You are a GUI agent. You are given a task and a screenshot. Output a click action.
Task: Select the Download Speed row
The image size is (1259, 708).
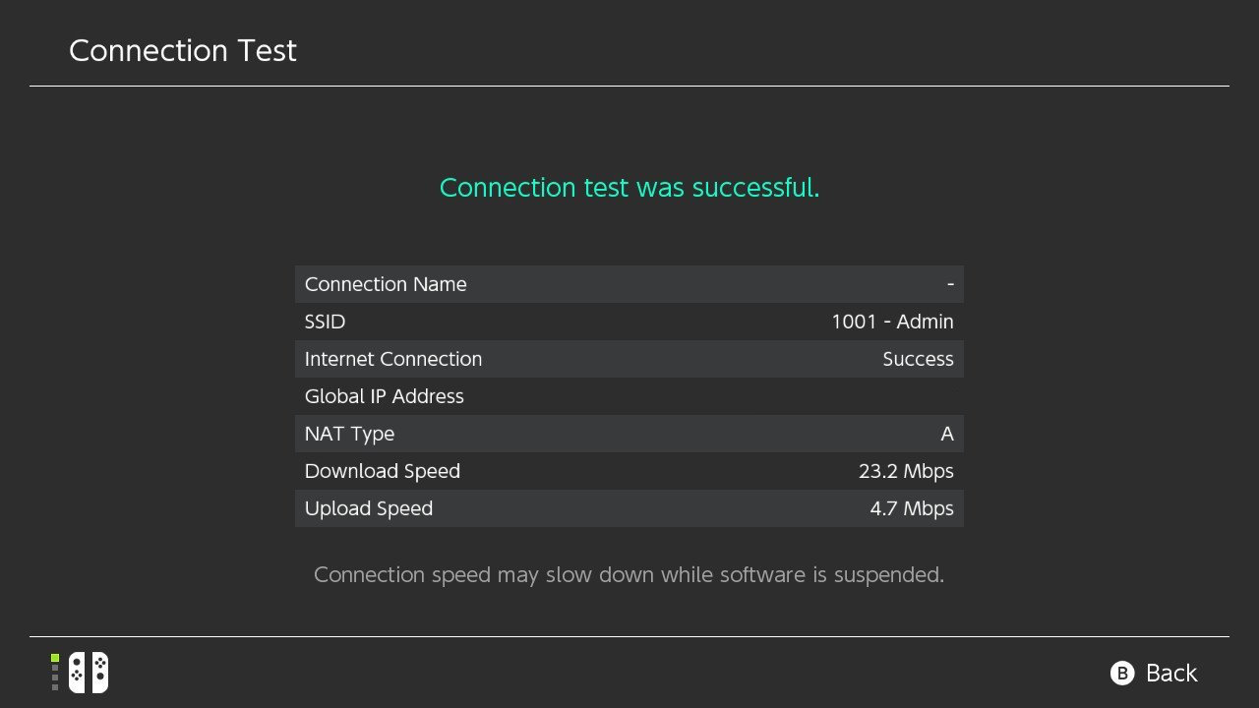[x=629, y=471]
